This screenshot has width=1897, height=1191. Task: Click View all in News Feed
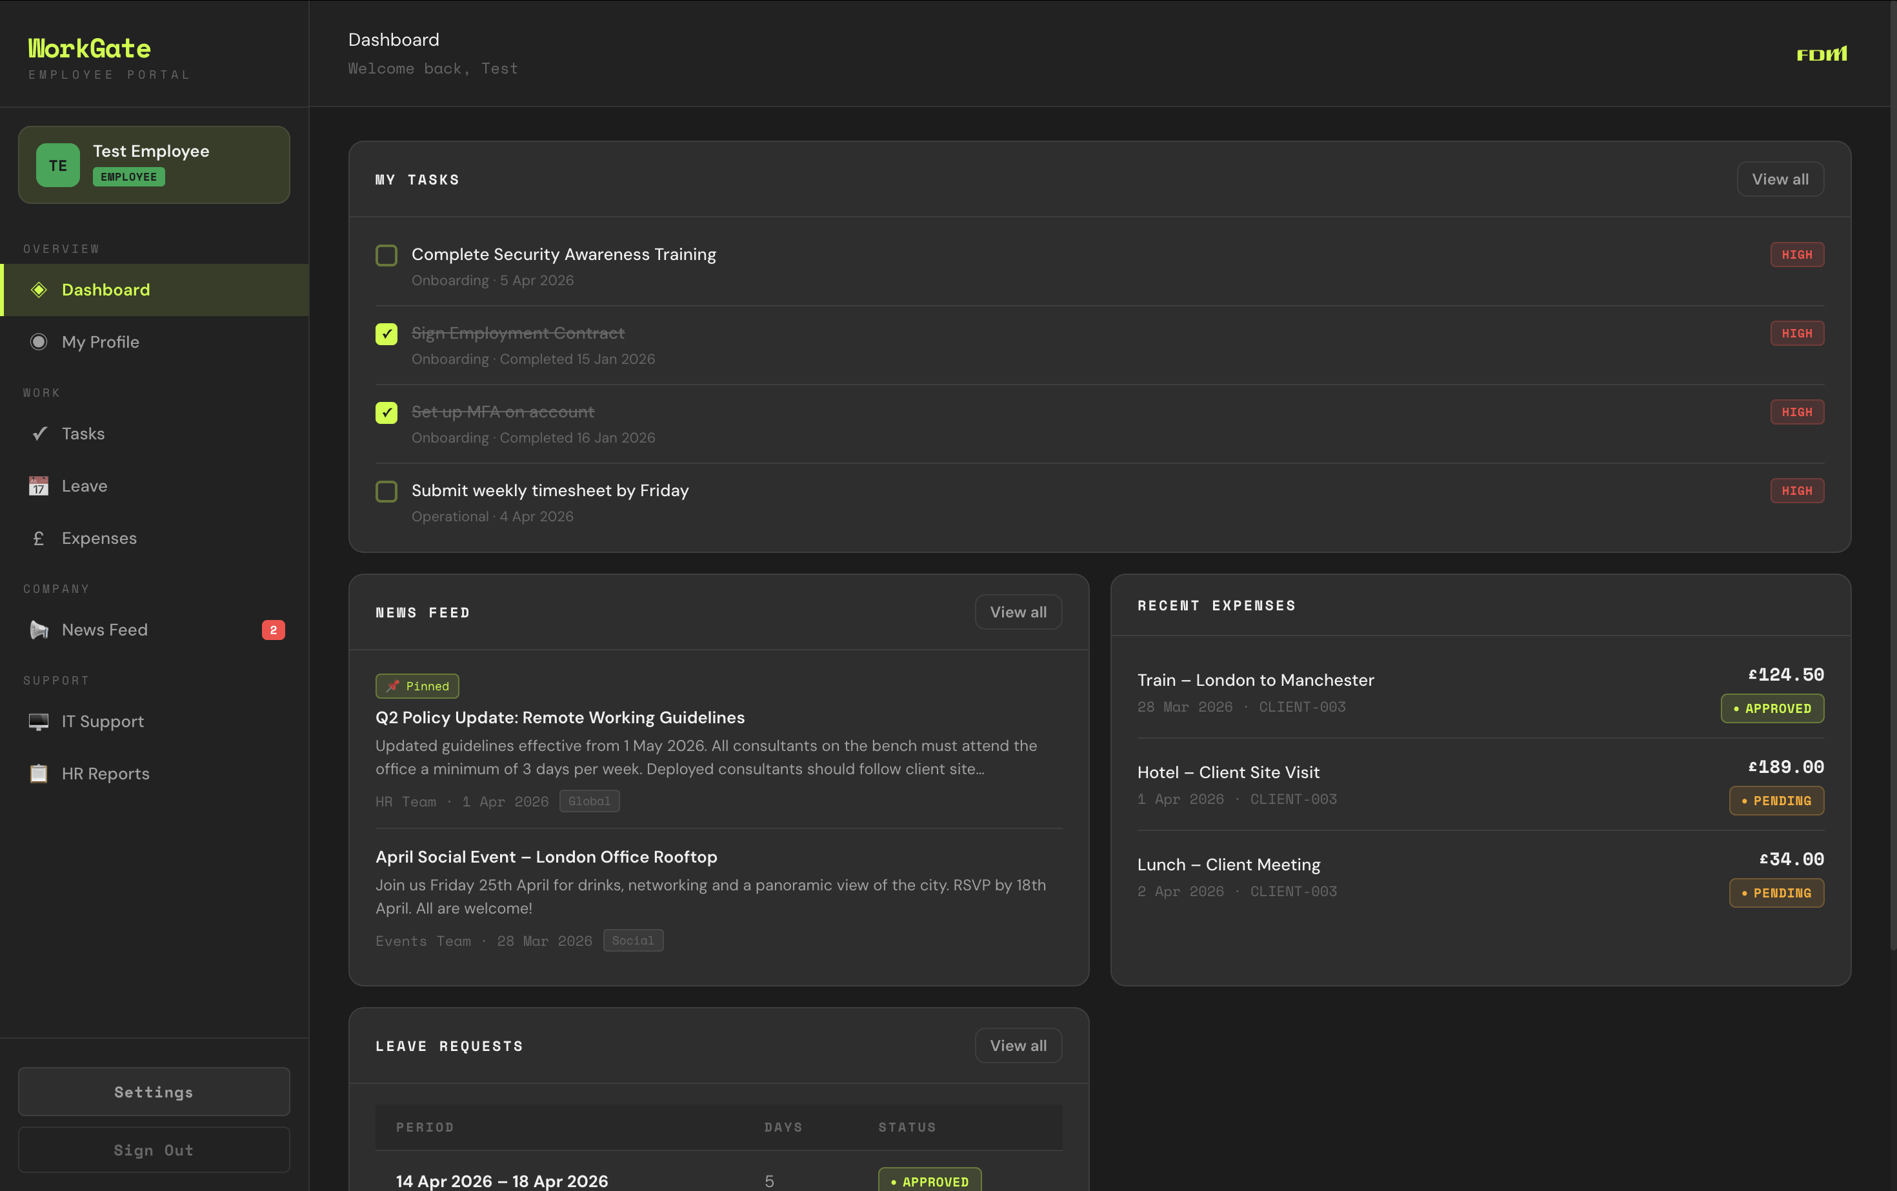point(1018,612)
